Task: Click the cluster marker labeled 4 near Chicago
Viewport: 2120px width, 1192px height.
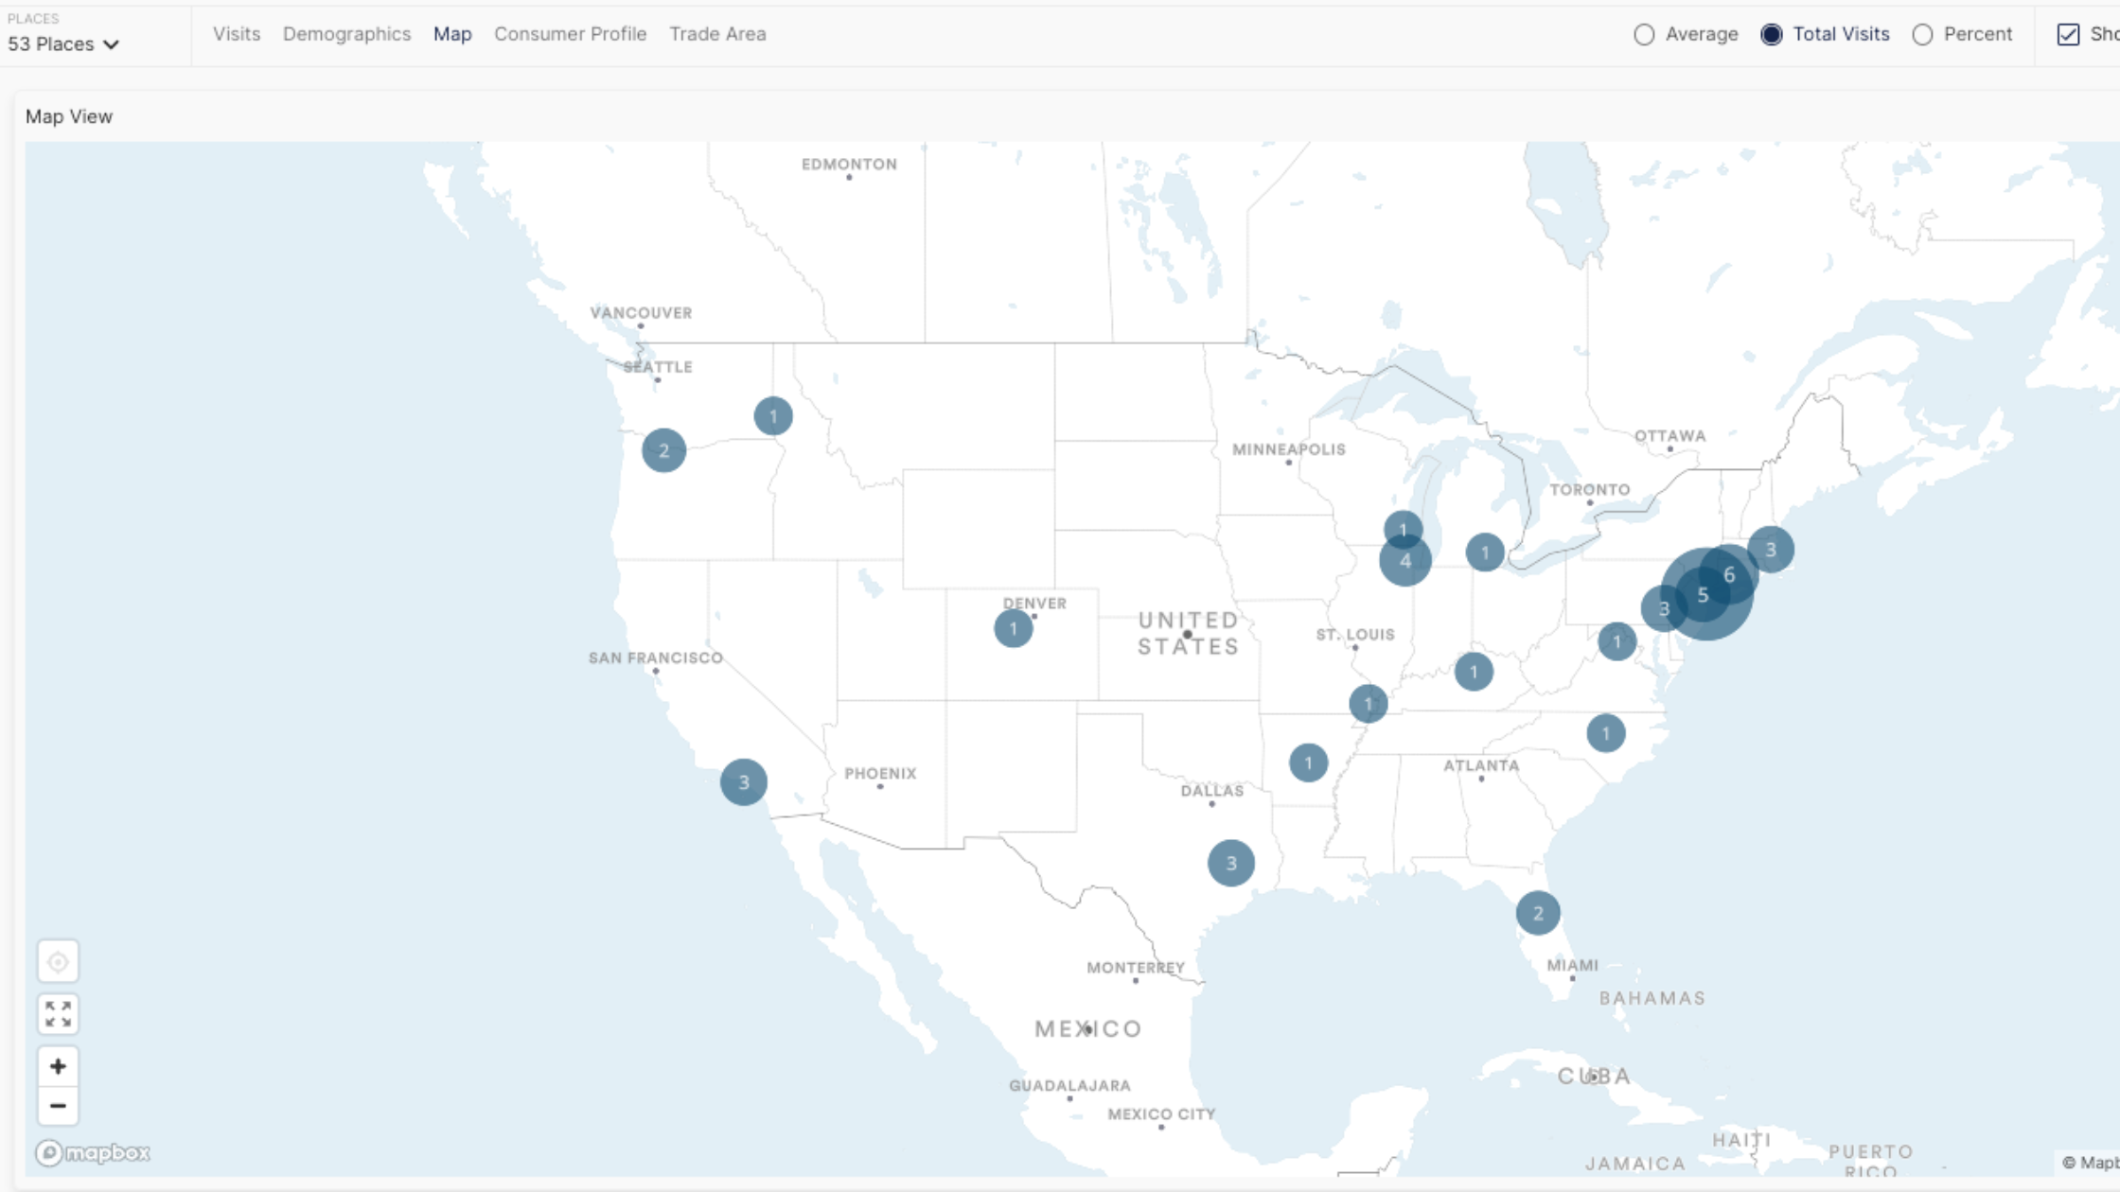Action: (1405, 561)
